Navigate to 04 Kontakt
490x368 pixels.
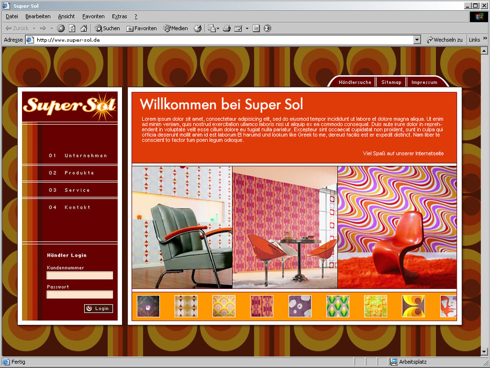click(x=70, y=207)
